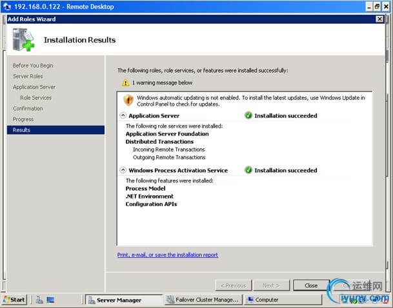393x308 pixels.
Task: Open the installation report link
Action: click(168, 255)
